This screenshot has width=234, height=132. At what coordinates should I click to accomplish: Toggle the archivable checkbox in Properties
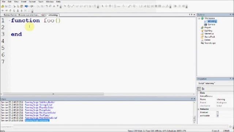tap(218, 116)
